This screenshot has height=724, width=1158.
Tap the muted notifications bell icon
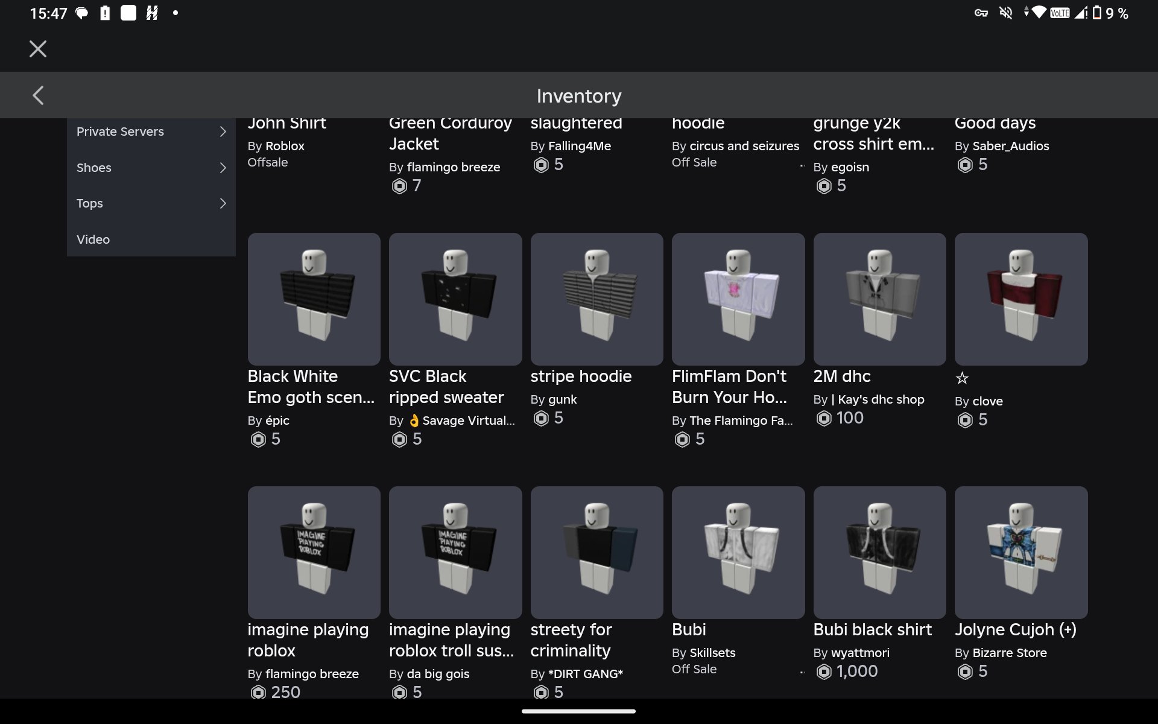[x=1005, y=13]
